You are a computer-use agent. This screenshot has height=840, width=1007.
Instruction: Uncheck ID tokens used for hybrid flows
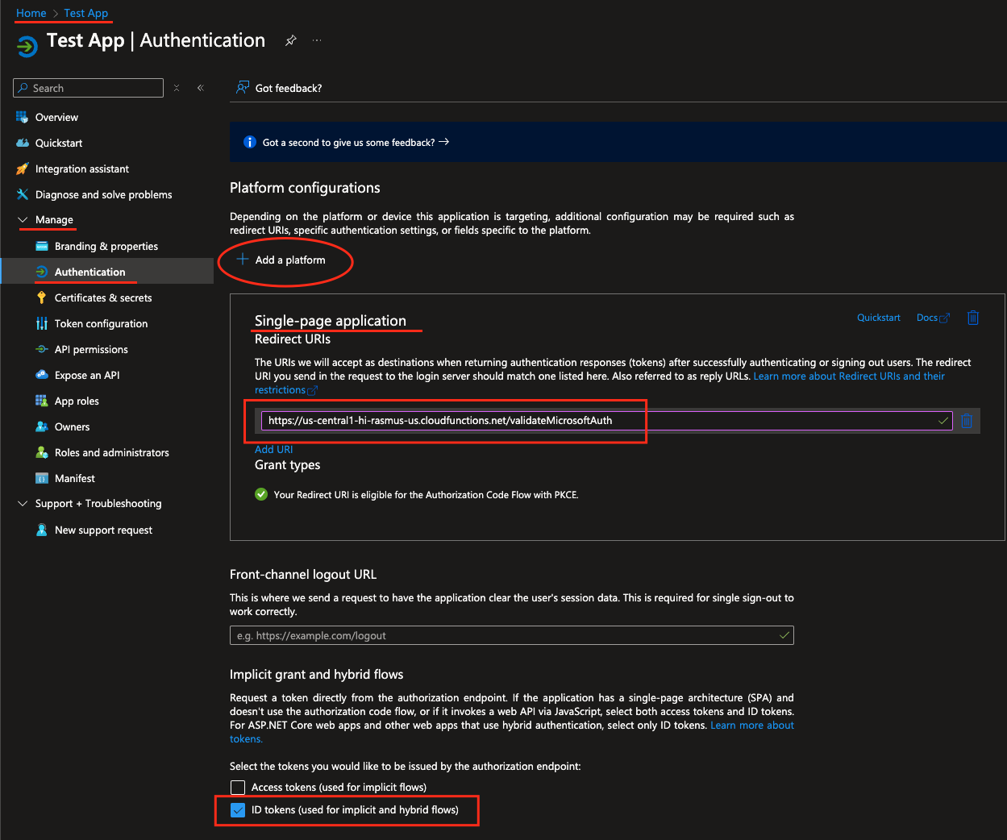coord(238,809)
